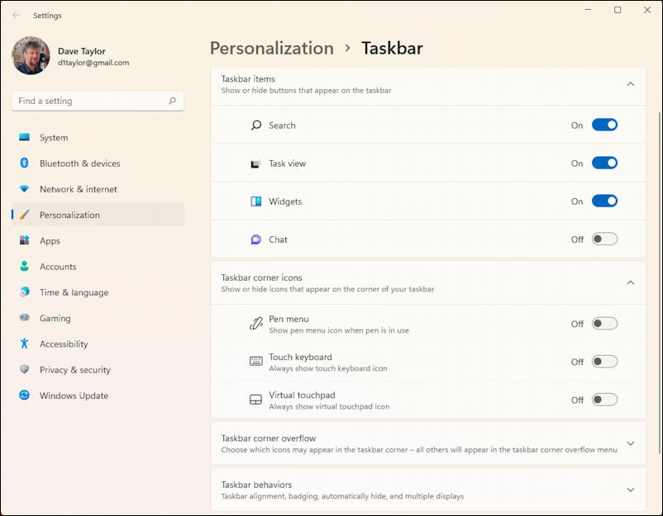Click the Windows Update sync icon

click(25, 395)
